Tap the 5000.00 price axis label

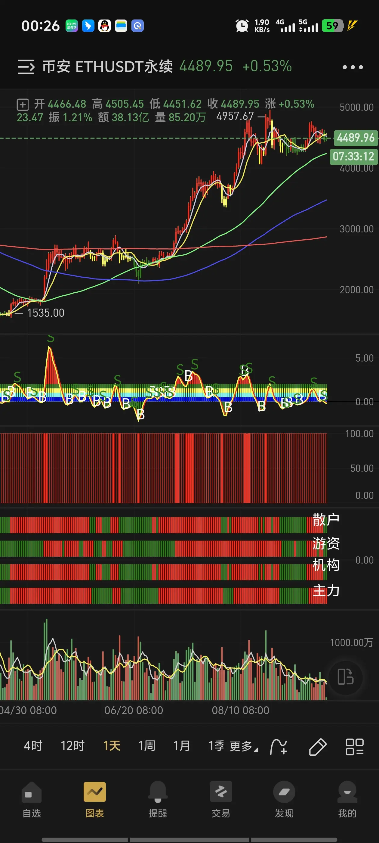pyautogui.click(x=356, y=107)
